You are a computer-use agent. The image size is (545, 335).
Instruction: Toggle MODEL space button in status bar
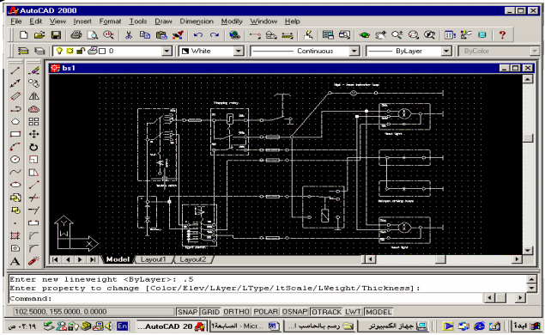pos(378,312)
